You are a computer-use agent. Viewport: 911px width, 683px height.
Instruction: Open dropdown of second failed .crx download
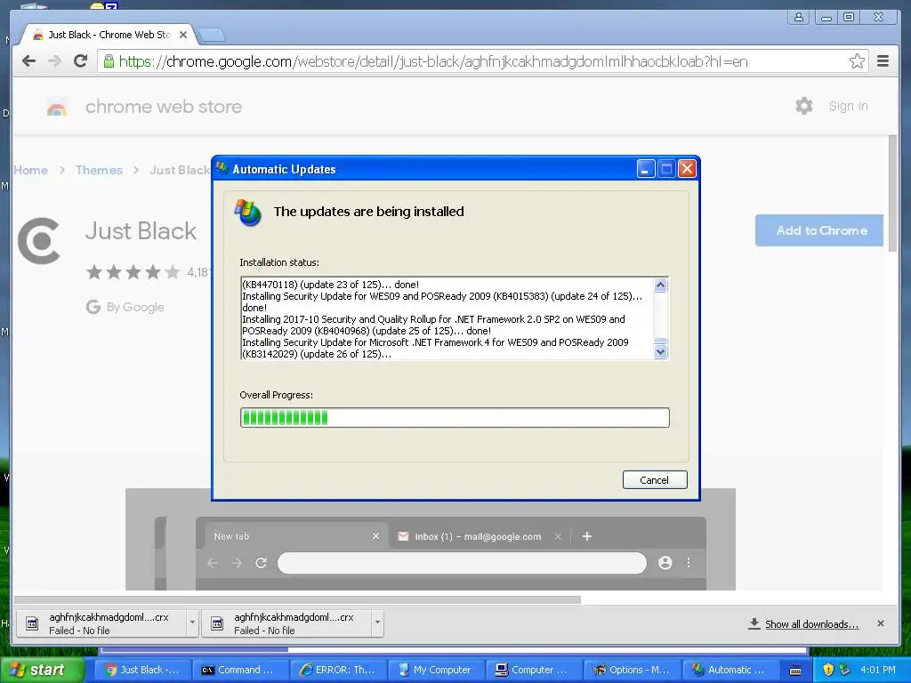(x=377, y=623)
